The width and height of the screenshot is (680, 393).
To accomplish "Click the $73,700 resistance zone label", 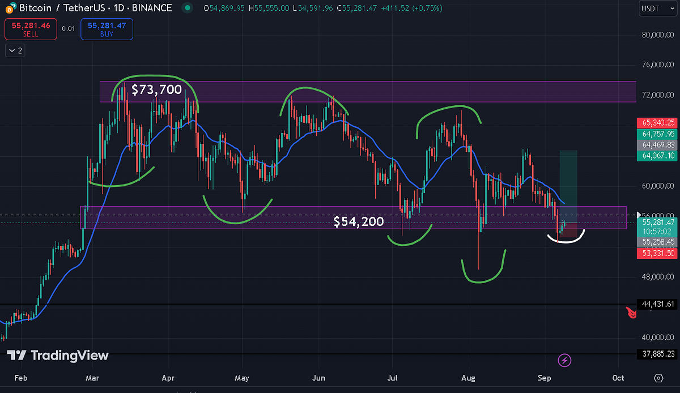I will (x=157, y=89).
